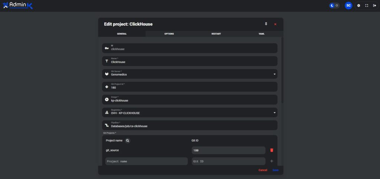Click the Project name column header
The height and width of the screenshot is (179, 380).
point(114,140)
